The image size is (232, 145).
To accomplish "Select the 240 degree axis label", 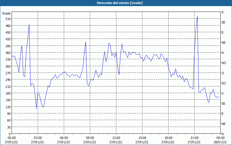I will point(8,80).
